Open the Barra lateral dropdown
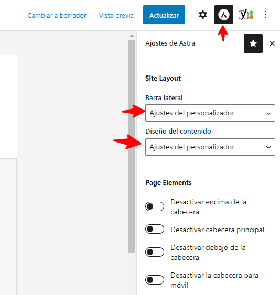280x295 pixels. click(x=210, y=113)
